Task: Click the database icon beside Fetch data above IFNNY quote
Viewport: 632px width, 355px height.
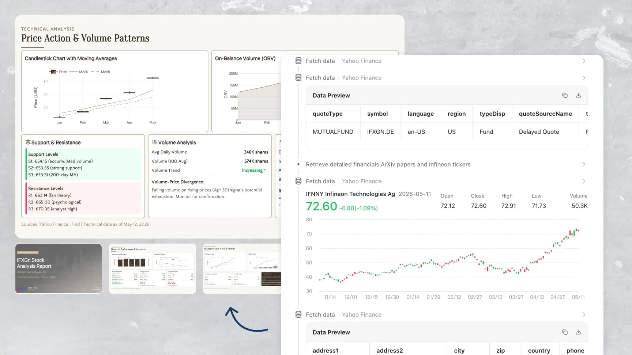Action: [x=298, y=181]
